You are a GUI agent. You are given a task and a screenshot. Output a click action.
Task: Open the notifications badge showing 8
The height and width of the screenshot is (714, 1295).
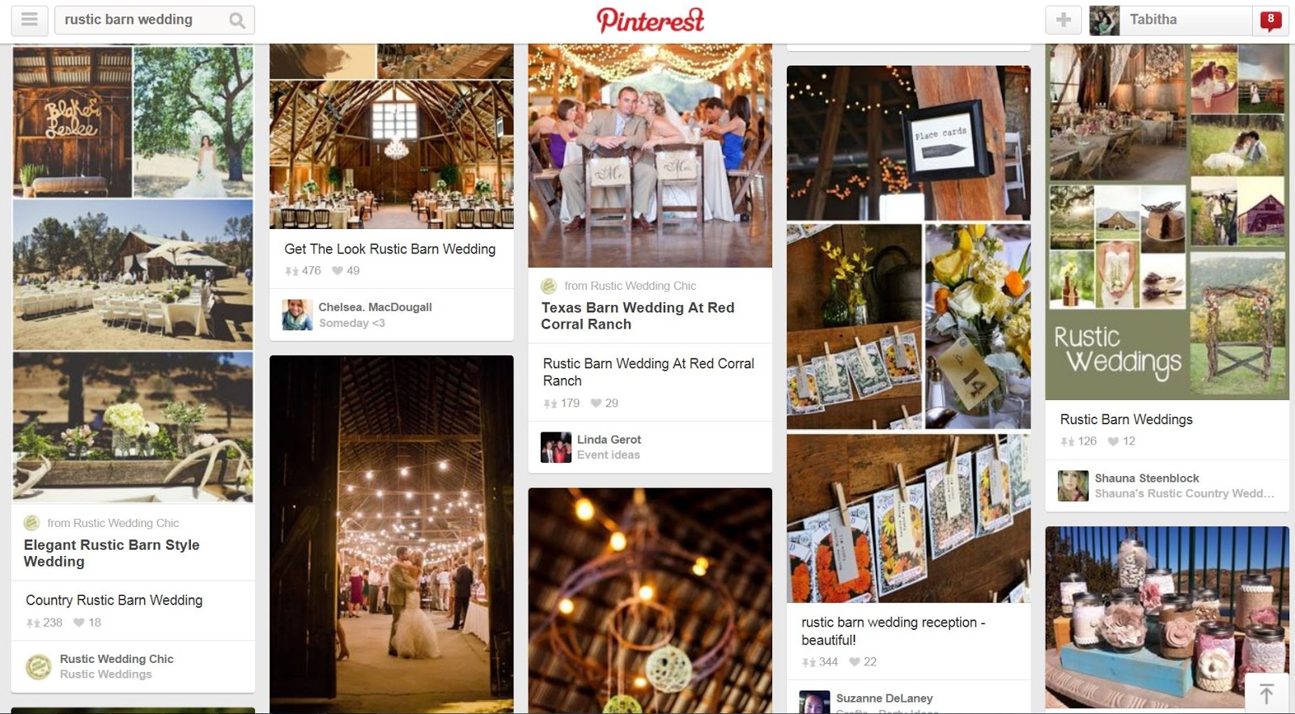coord(1271,20)
